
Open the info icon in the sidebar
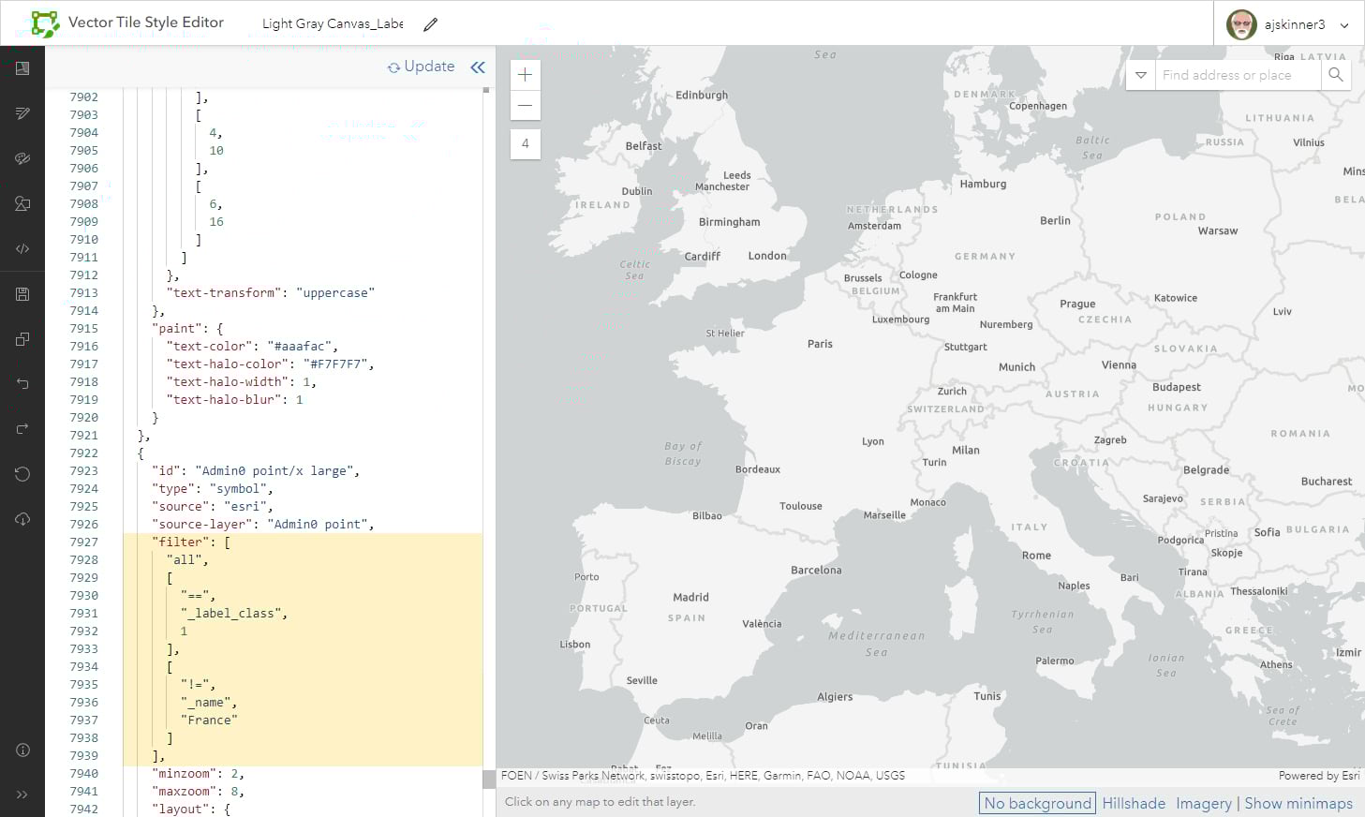(x=22, y=750)
